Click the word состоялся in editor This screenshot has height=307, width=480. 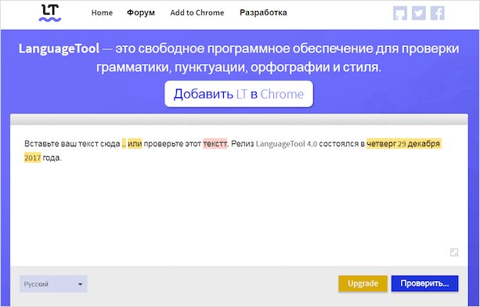(338, 143)
